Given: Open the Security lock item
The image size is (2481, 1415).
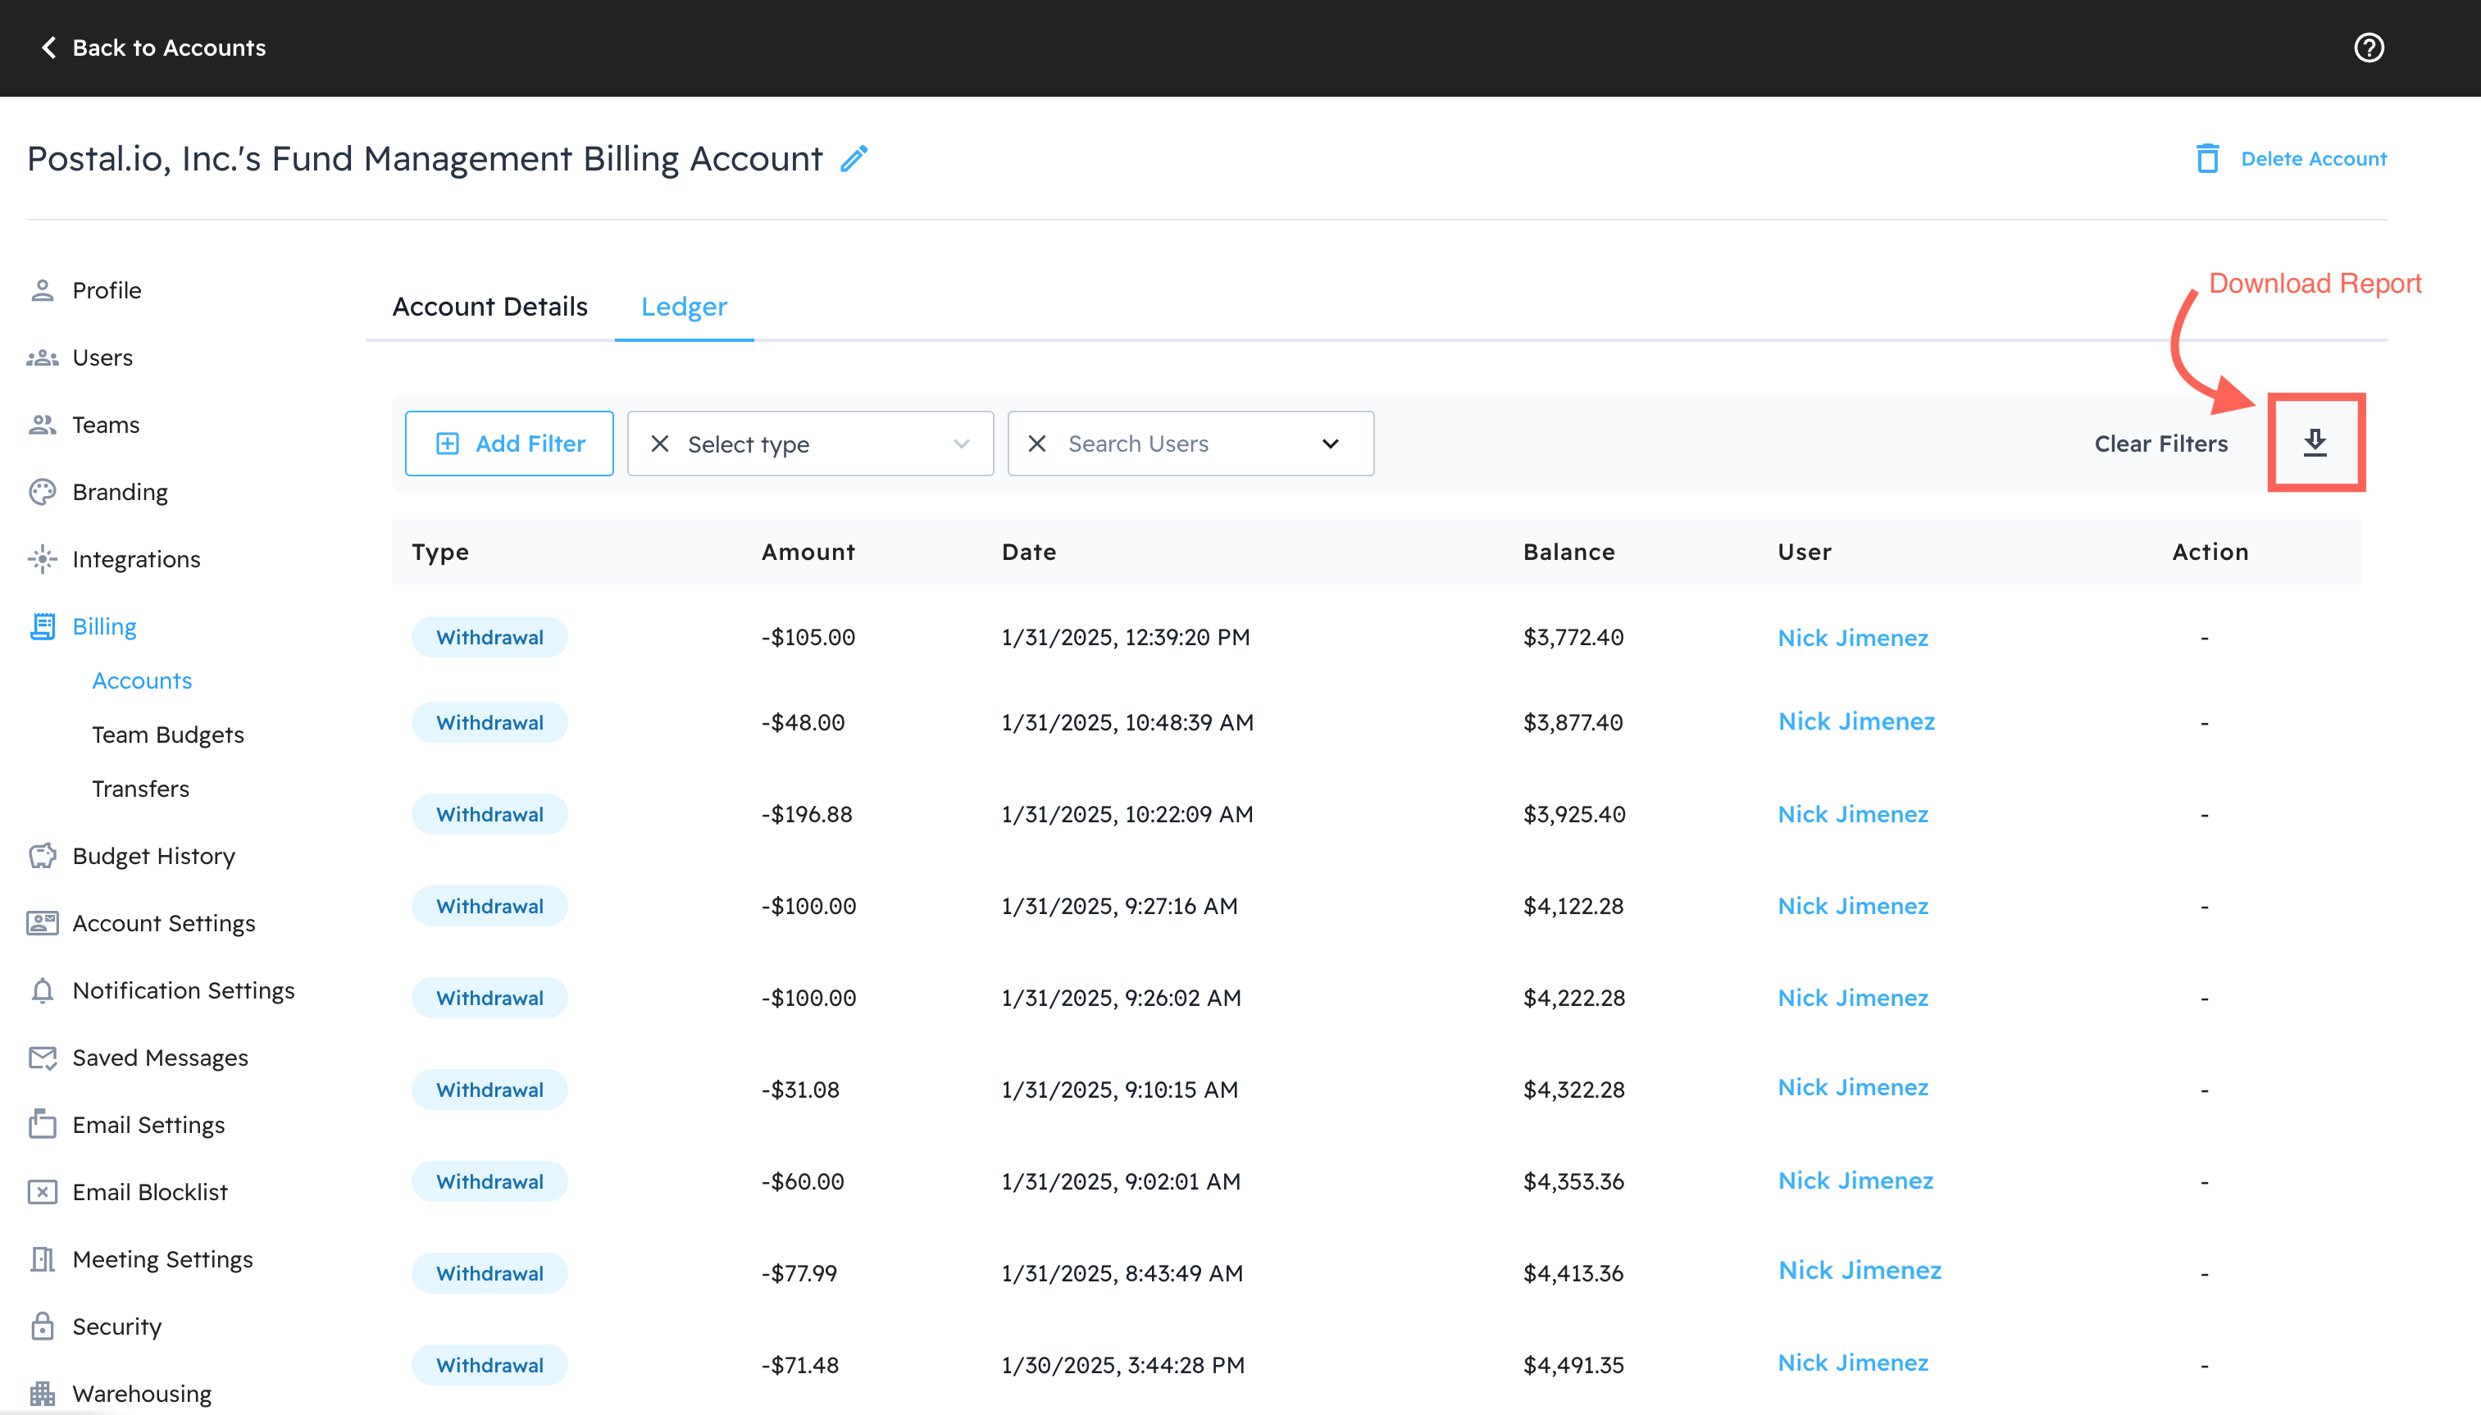Looking at the screenshot, I should pyautogui.click(x=116, y=1326).
